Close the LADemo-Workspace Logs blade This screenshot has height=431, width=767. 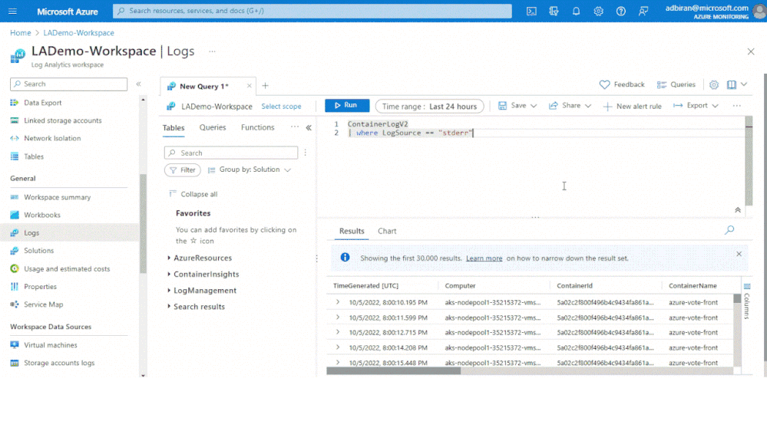point(751,51)
